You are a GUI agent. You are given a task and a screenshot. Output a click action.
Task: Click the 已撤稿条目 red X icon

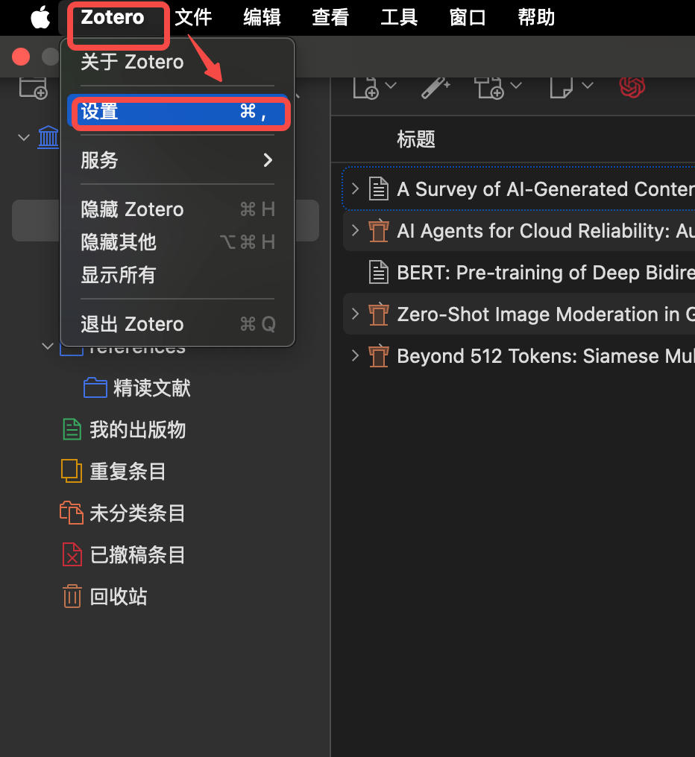coord(72,555)
